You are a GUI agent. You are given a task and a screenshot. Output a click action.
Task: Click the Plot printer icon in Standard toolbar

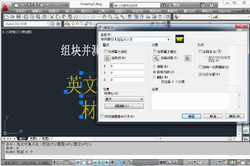point(26,17)
